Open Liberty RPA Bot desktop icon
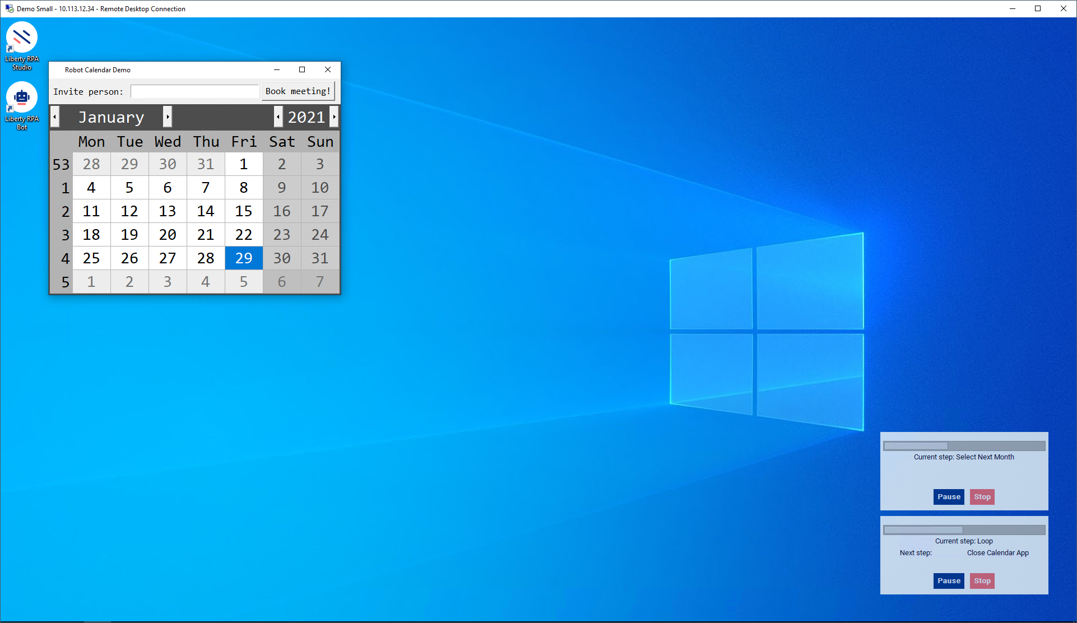 click(x=22, y=98)
